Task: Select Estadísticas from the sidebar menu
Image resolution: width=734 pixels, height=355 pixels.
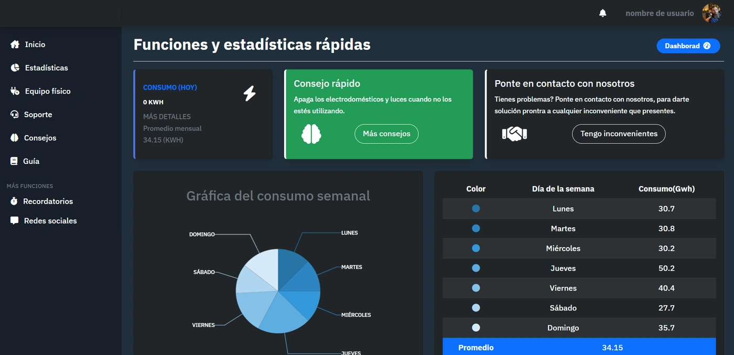Action: coord(47,68)
